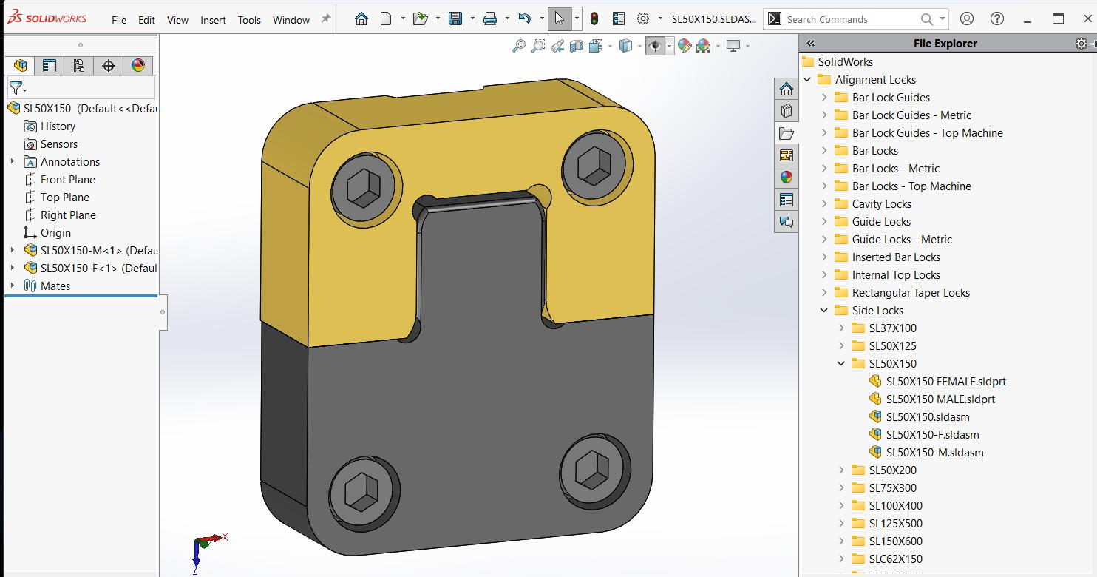1097x577 pixels.
Task: Open the Appearances task pane tab
Action: [787, 178]
